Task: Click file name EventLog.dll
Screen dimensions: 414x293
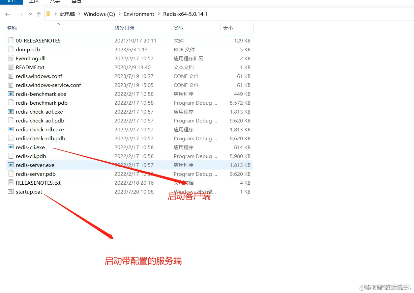Action: click(x=31, y=59)
